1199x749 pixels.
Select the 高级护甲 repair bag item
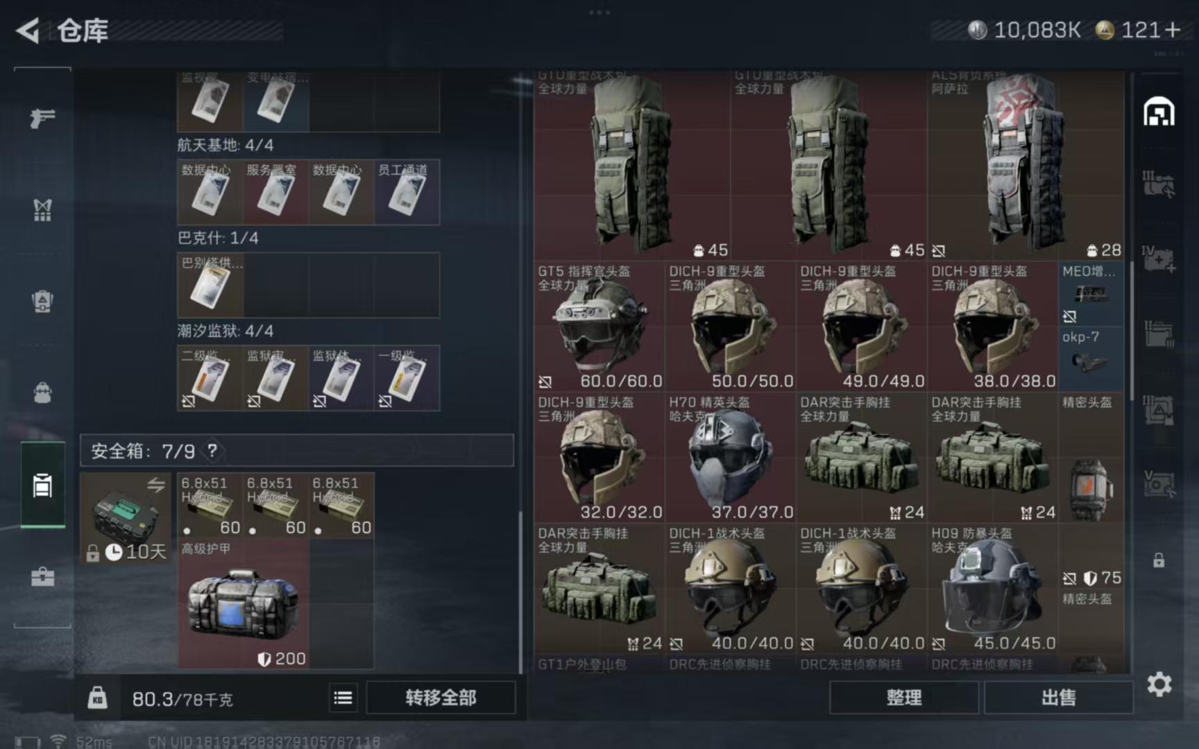[243, 605]
